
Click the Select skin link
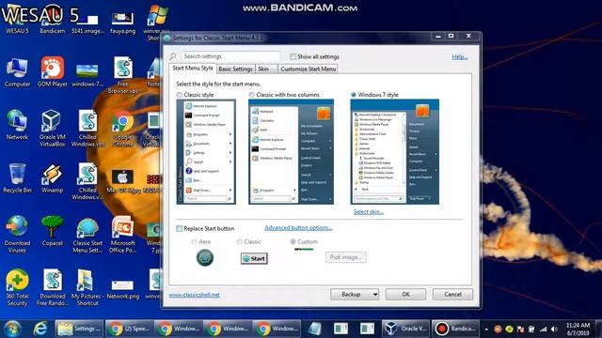(x=368, y=211)
